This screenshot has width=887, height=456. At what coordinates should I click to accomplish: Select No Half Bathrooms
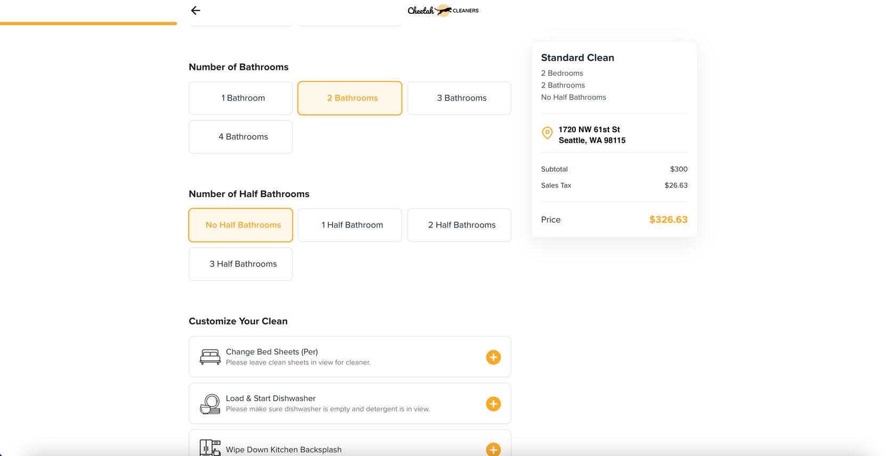[241, 225]
